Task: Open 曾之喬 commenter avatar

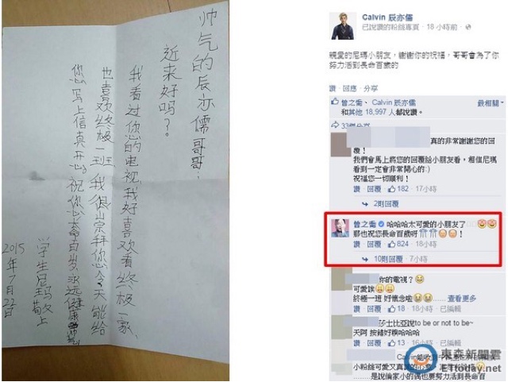Action: click(341, 228)
